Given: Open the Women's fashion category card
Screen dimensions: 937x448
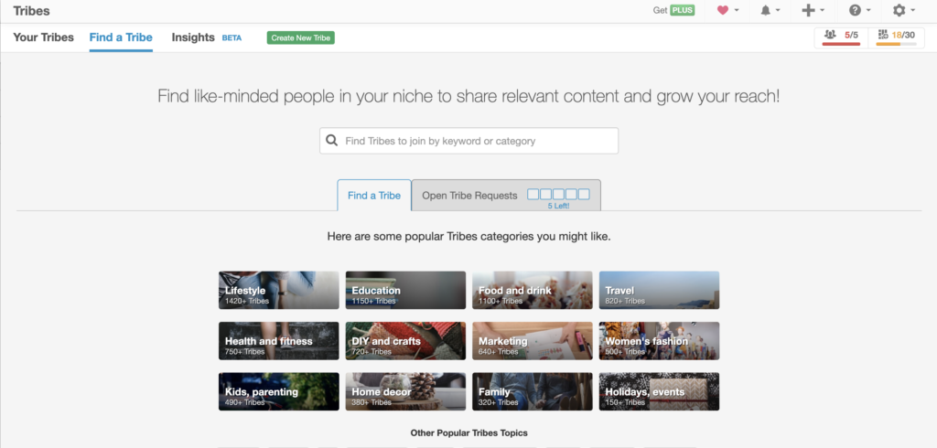Looking at the screenshot, I should click(659, 341).
